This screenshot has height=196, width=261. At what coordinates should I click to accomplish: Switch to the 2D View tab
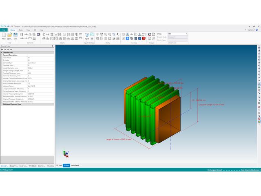pyautogui.click(x=59, y=165)
